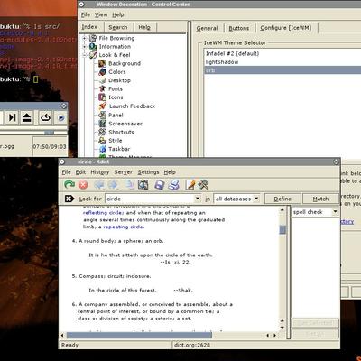Open the Help tab beside Search in Control Center
This screenshot has height=361, width=361.
point(144,27)
